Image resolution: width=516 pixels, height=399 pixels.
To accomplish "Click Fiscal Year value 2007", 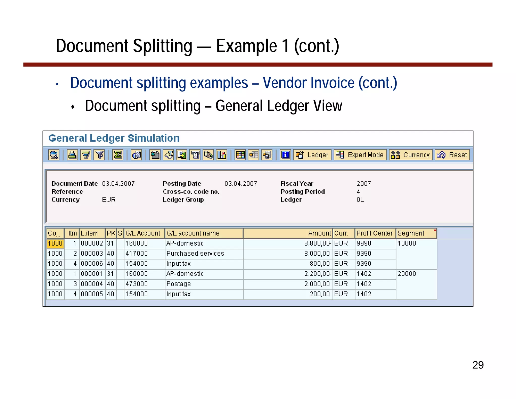I will (x=364, y=184).
